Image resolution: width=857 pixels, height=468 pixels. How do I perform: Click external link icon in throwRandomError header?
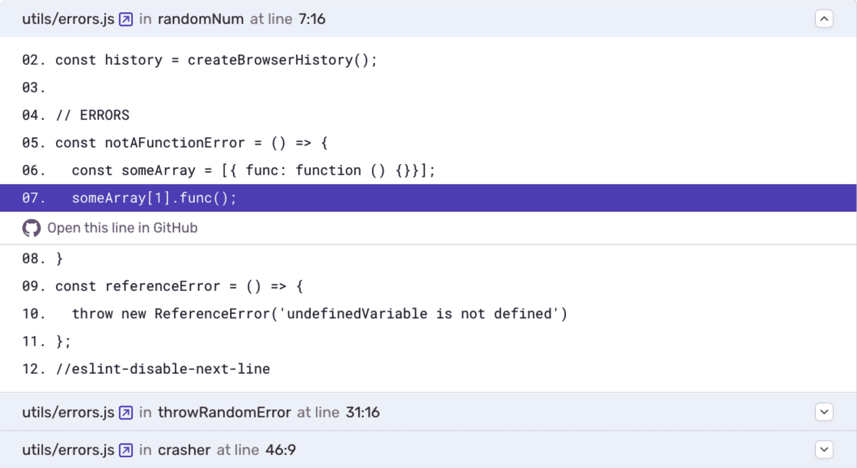point(126,412)
